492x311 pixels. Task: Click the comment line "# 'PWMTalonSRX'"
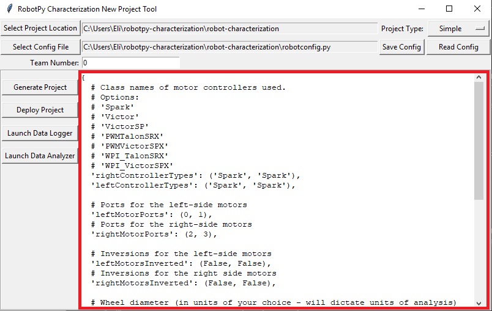[x=127, y=136]
